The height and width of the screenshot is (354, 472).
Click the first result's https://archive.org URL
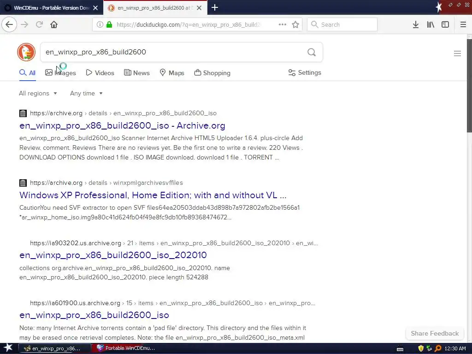point(56,113)
